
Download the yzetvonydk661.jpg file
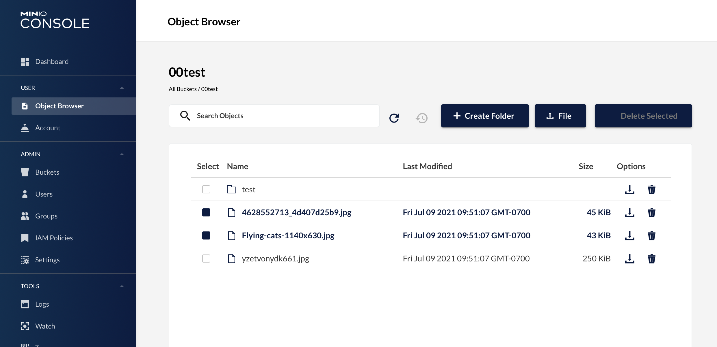point(629,259)
